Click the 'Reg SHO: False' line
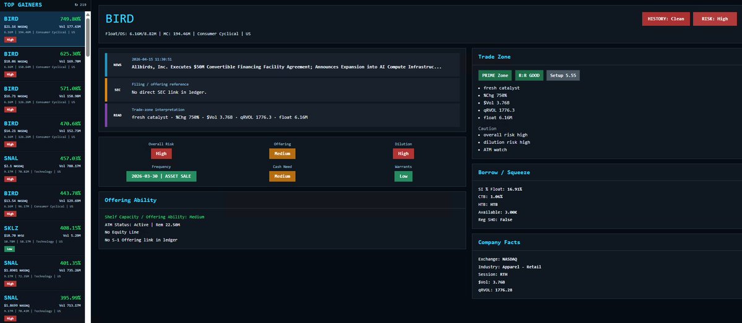The width and height of the screenshot is (742, 323). point(495,220)
